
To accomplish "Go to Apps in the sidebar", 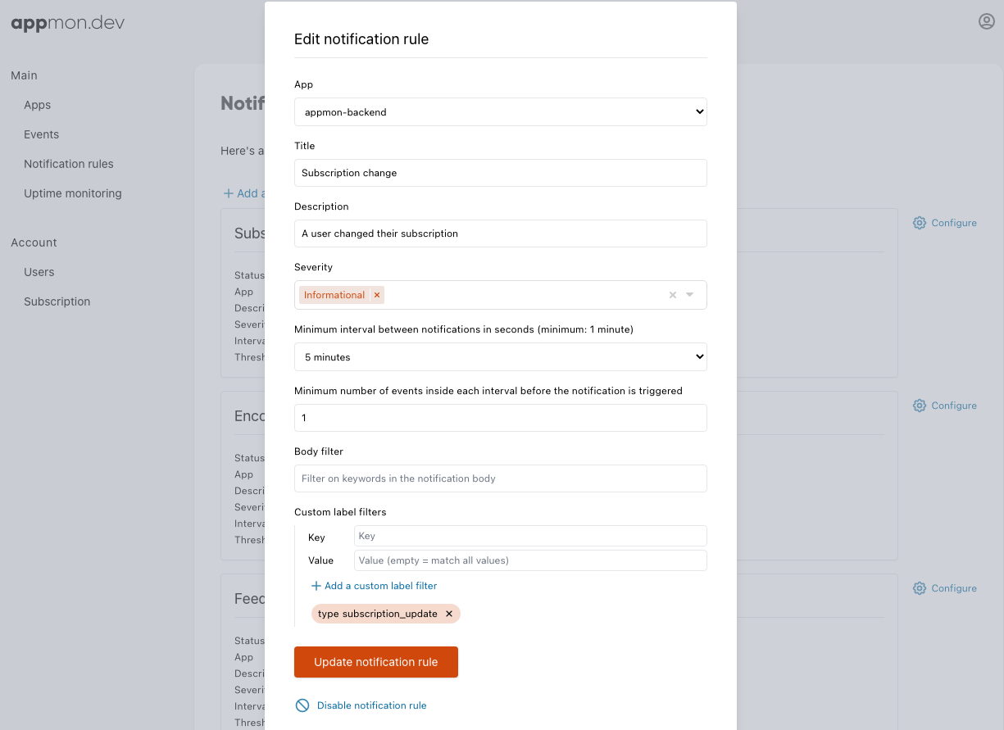I will (x=38, y=105).
